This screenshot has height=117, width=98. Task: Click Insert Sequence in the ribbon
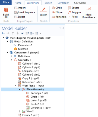pos(25,12)
